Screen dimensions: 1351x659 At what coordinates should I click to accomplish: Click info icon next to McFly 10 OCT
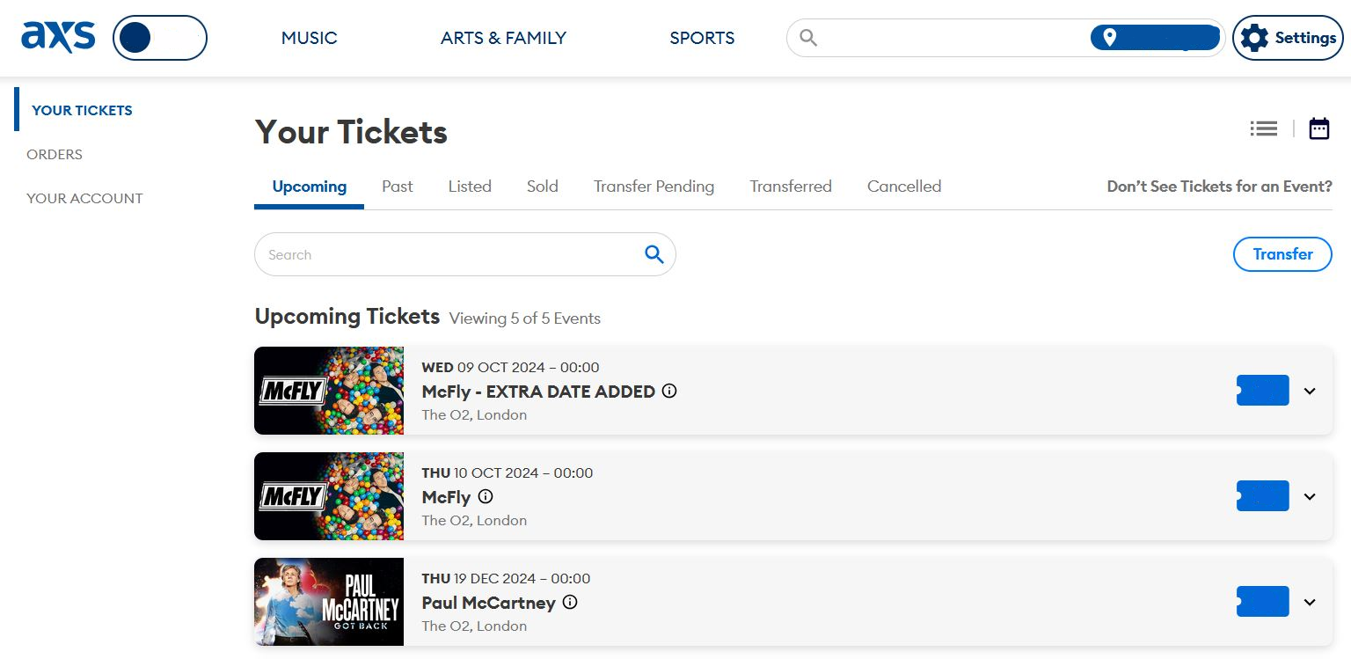tap(486, 496)
